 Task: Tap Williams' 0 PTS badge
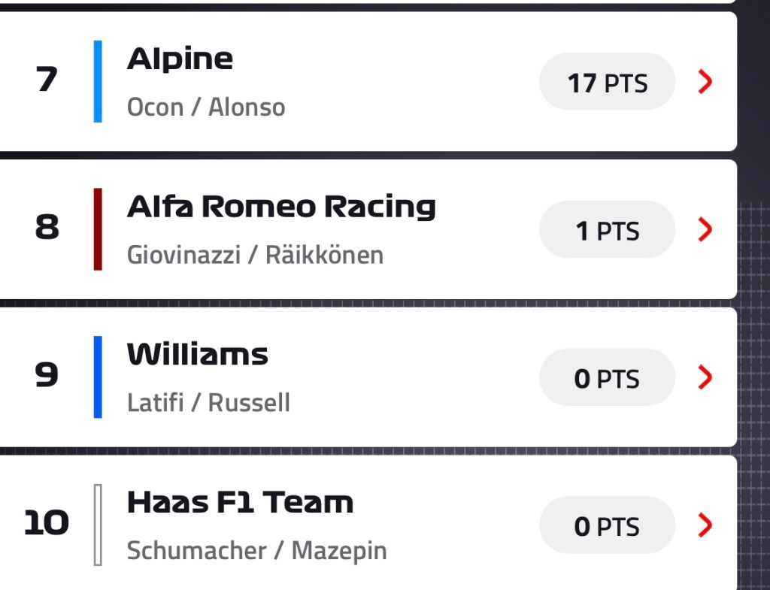[x=607, y=377]
